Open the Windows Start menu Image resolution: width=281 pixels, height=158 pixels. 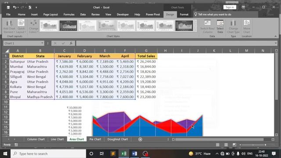point(5,154)
